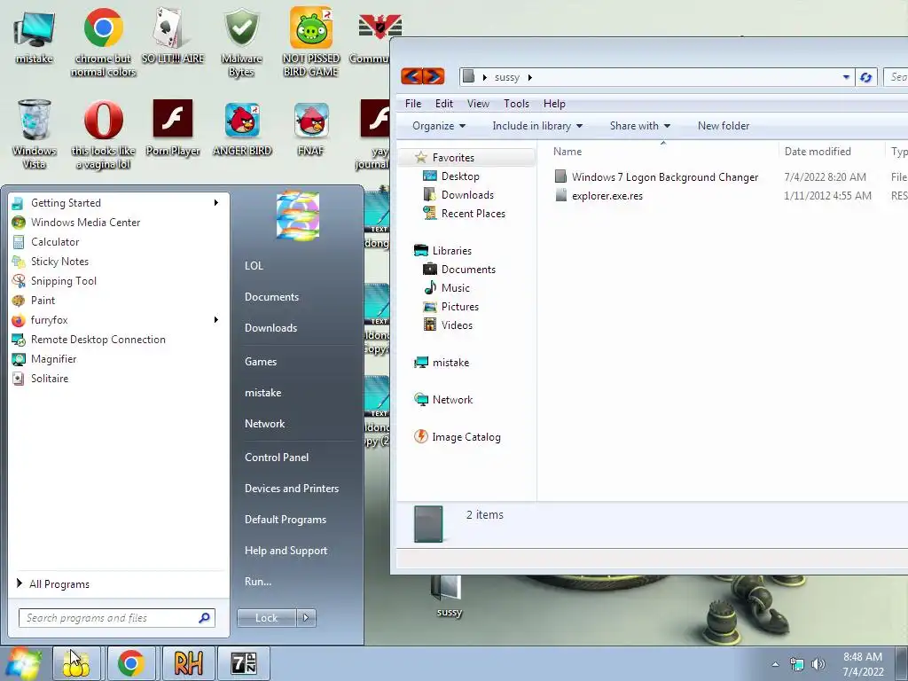The height and width of the screenshot is (681, 908).
Task: Launch 'NOT PISSED BIRD GAME' shortcut
Action: point(311,42)
